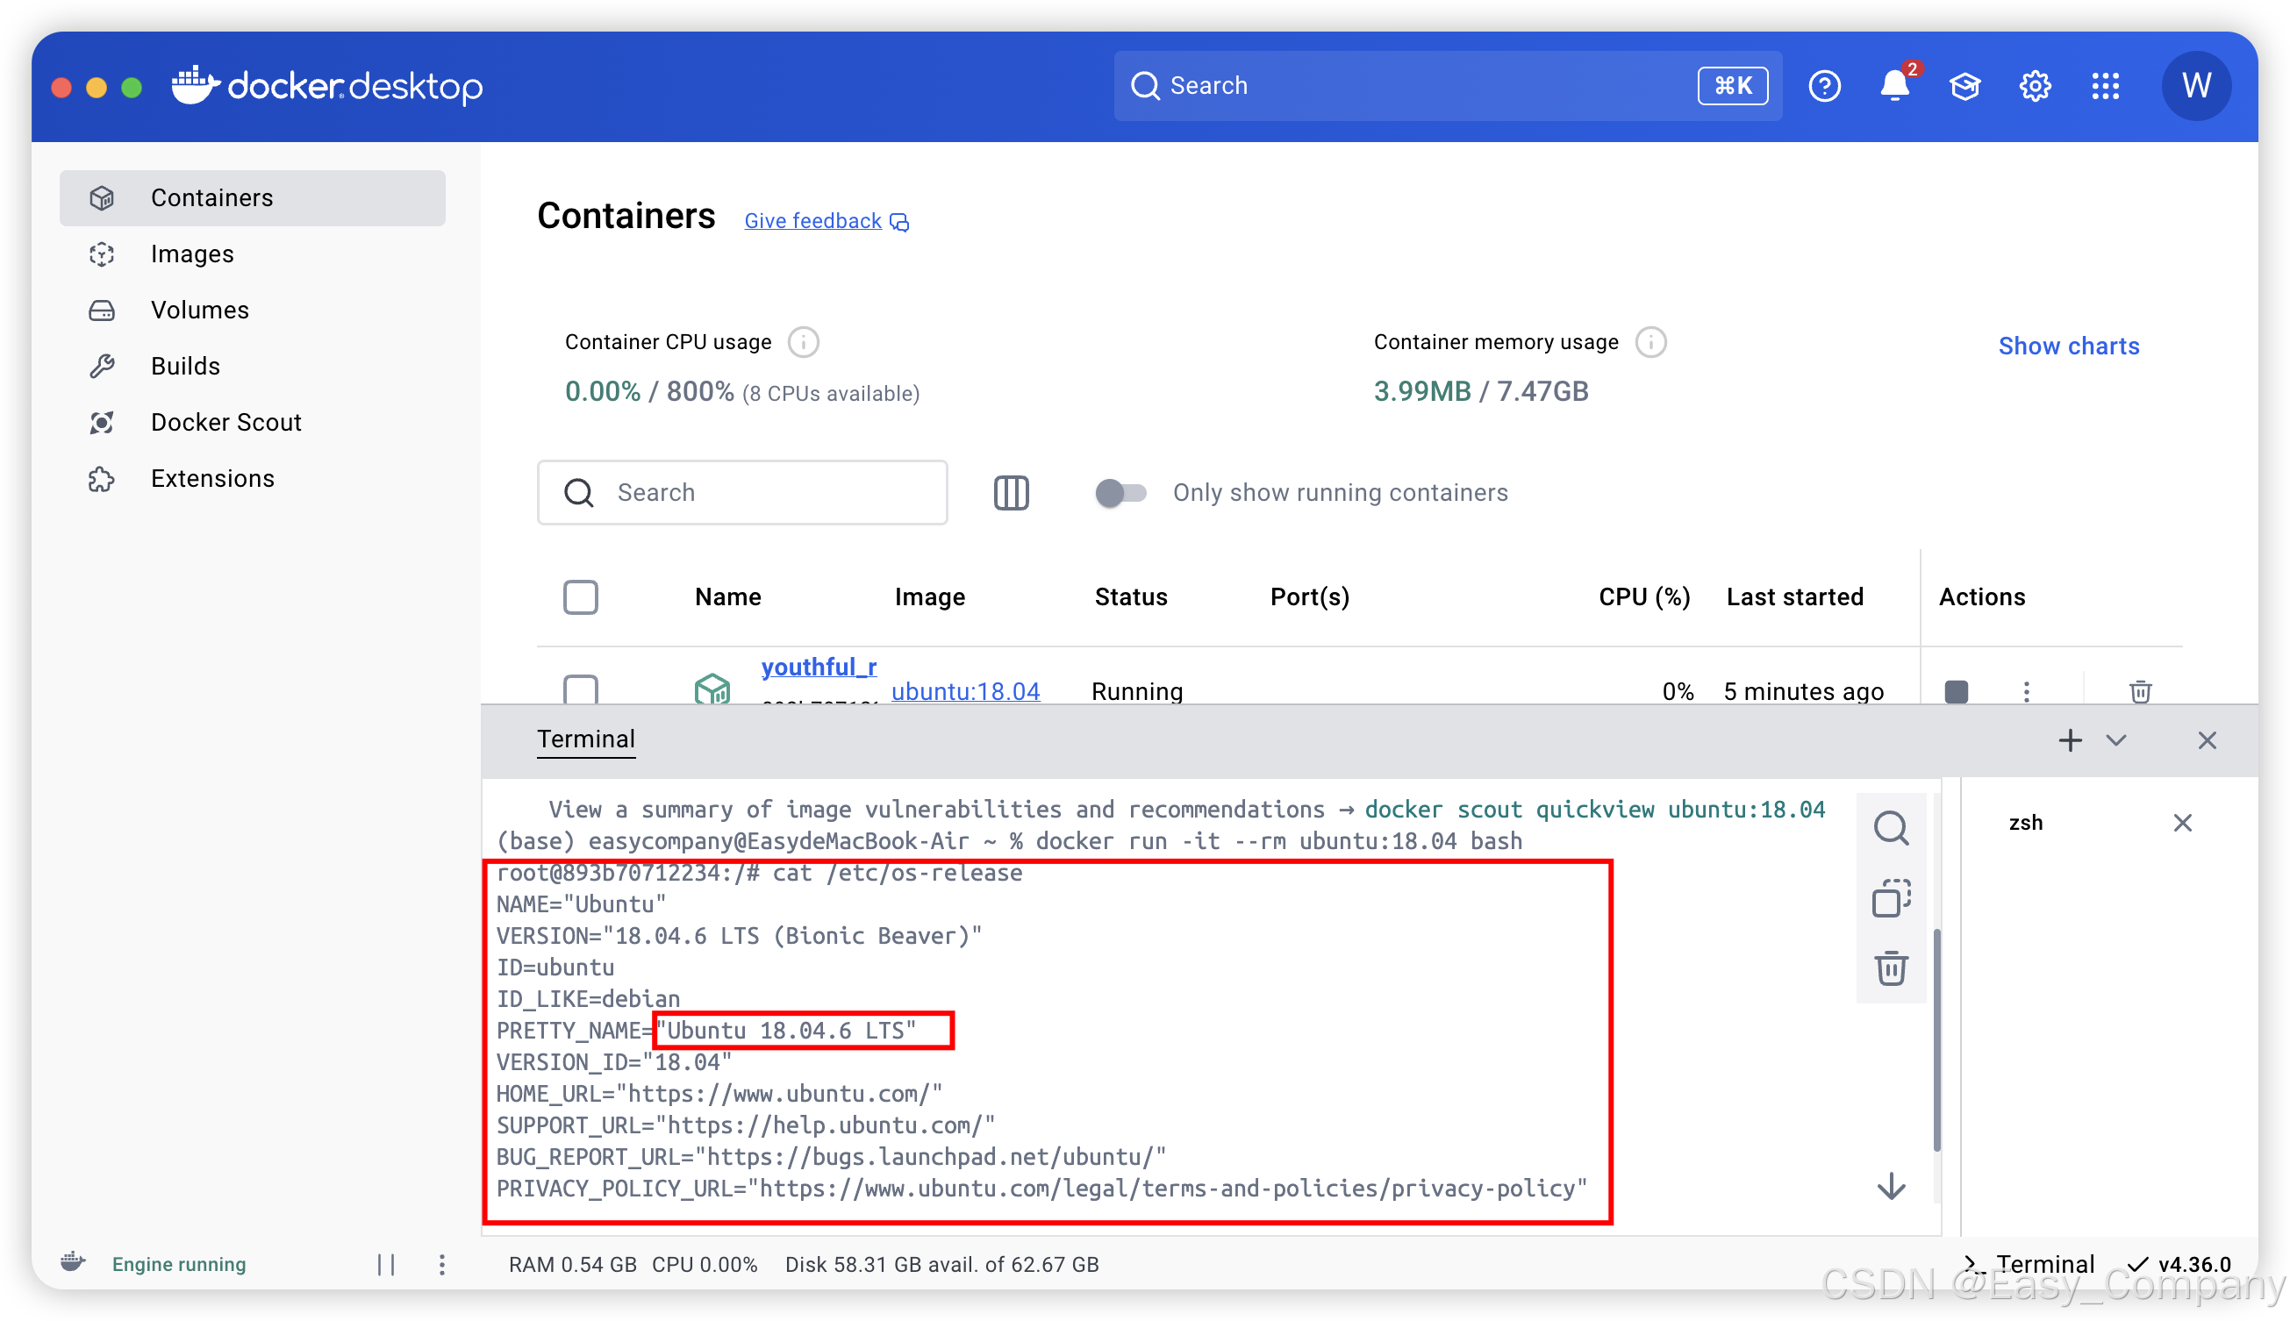Stop the youthful container via stop icon
This screenshot has height=1321, width=2290.
[1956, 691]
